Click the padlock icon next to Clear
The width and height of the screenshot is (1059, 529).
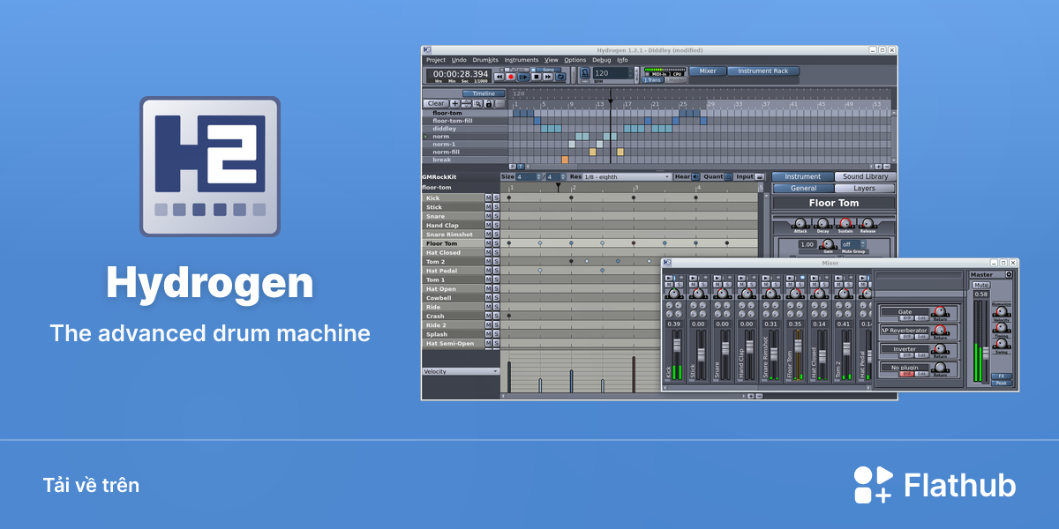click(489, 103)
